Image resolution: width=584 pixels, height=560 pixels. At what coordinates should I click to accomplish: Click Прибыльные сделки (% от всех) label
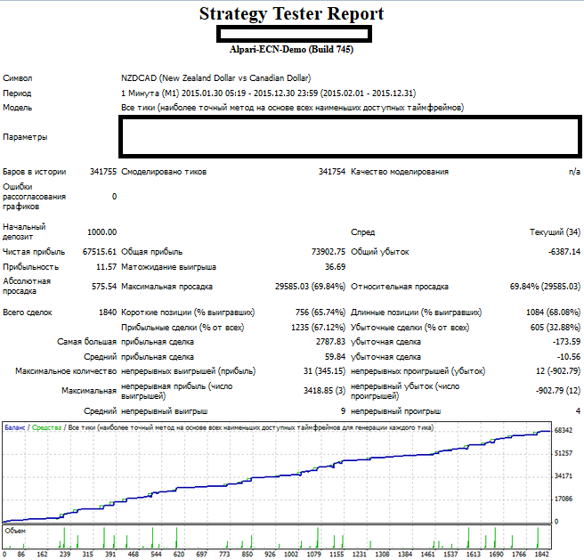pos(182,328)
